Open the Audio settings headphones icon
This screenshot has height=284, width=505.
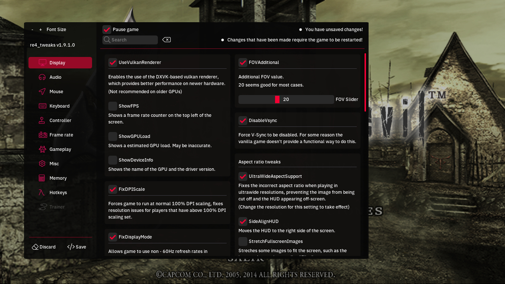(43, 77)
